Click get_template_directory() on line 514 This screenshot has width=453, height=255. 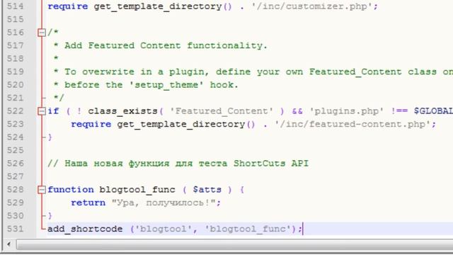click(x=163, y=6)
